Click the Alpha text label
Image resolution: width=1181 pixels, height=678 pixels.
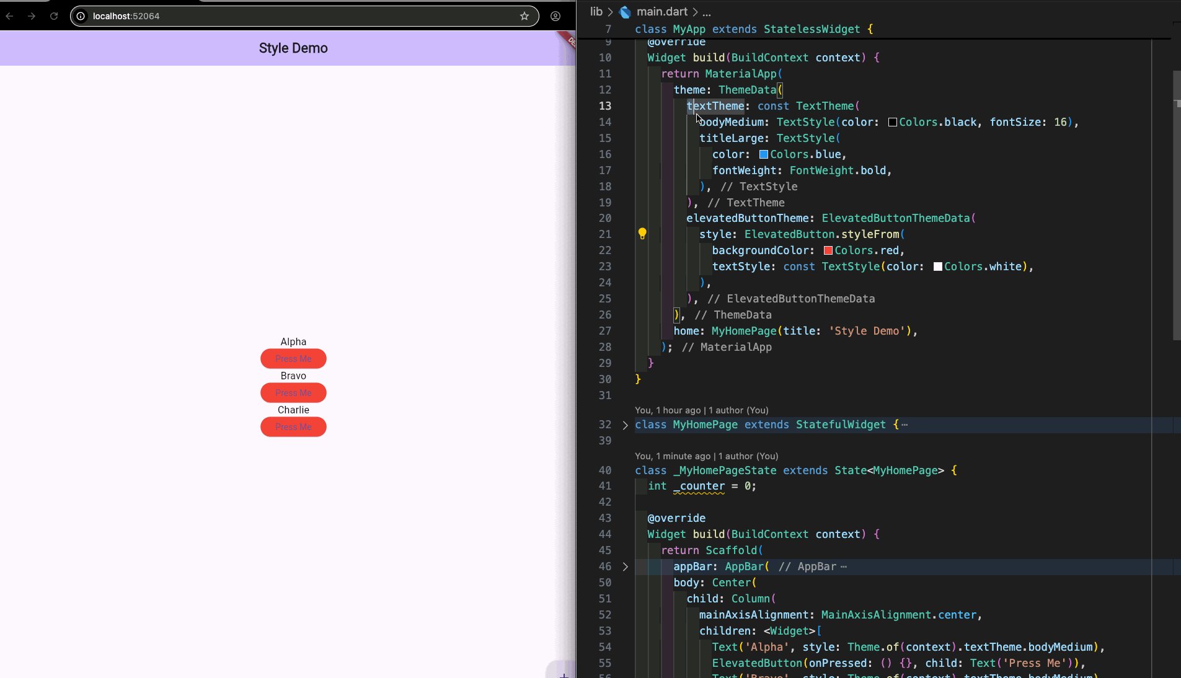[x=293, y=341]
